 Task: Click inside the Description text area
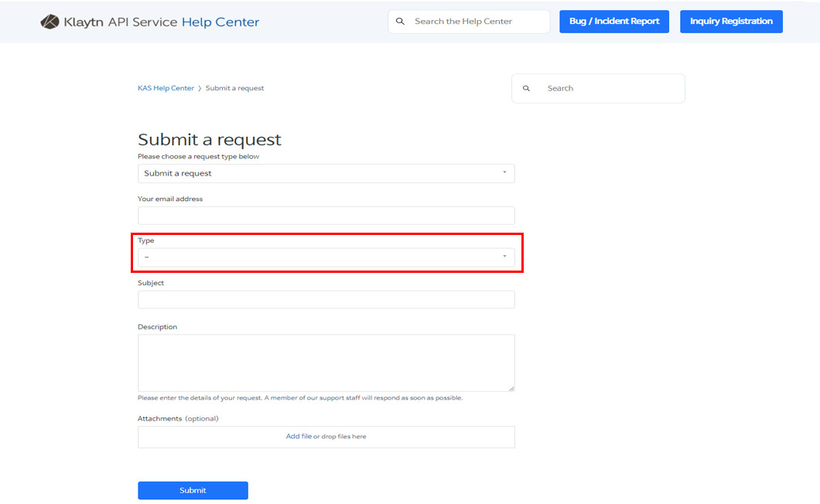click(326, 363)
